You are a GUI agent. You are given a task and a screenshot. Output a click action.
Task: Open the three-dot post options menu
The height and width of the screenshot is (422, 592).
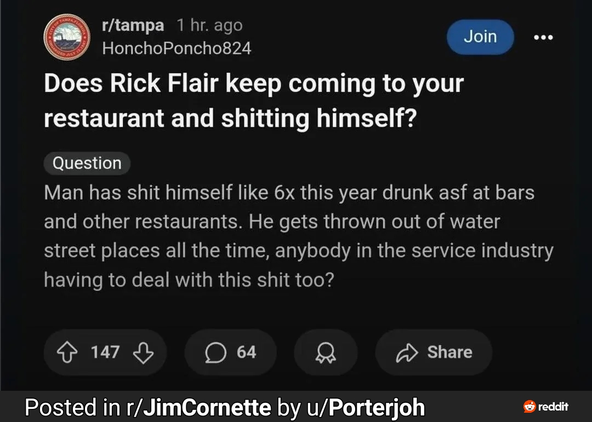coord(543,37)
